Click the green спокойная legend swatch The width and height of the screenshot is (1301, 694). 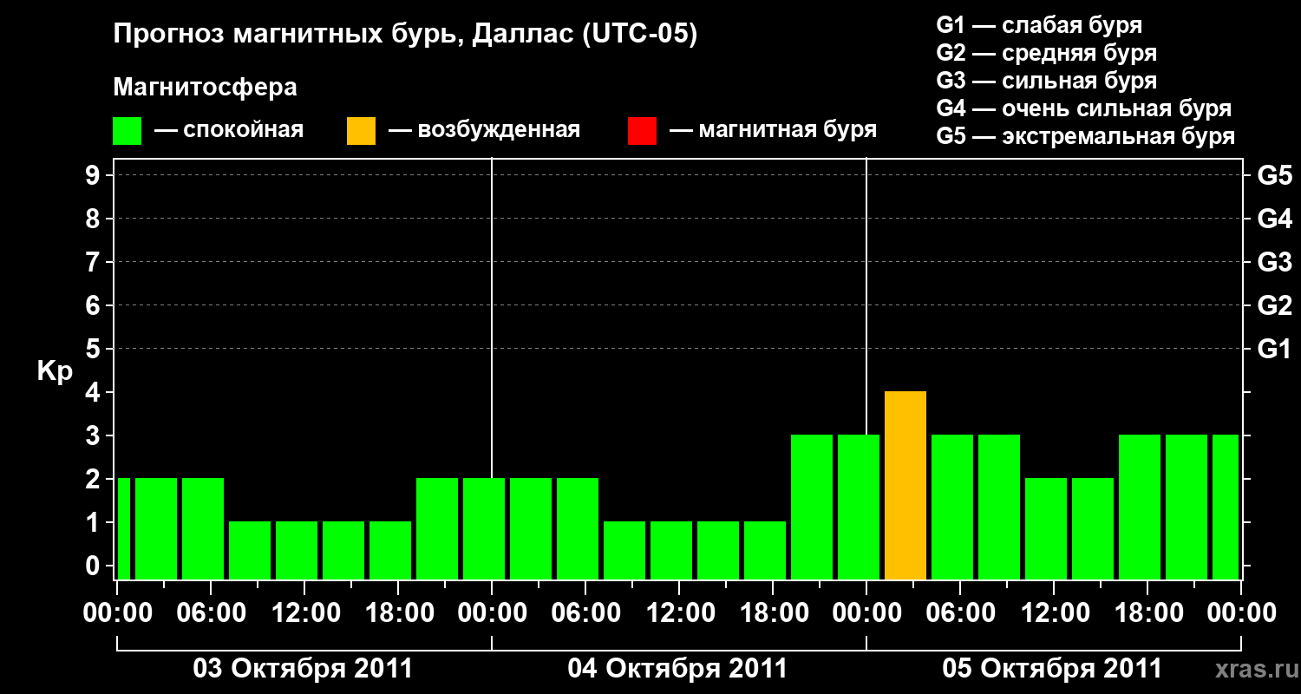click(x=127, y=131)
